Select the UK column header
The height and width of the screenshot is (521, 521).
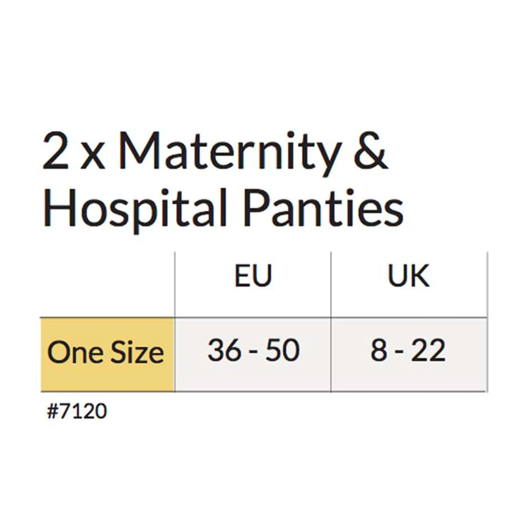[x=409, y=275]
